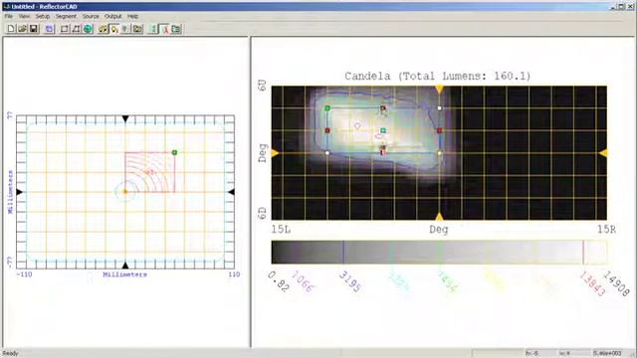637x358 pixels.
Task: Click the green folder toolbar icon
Action: click(176, 29)
